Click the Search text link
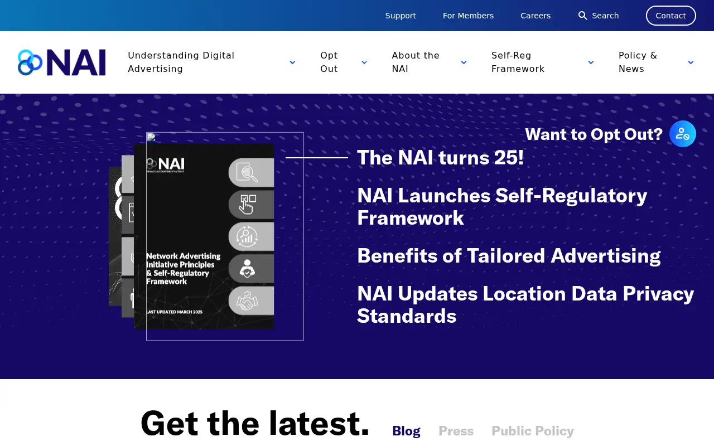714x446 pixels. click(605, 16)
